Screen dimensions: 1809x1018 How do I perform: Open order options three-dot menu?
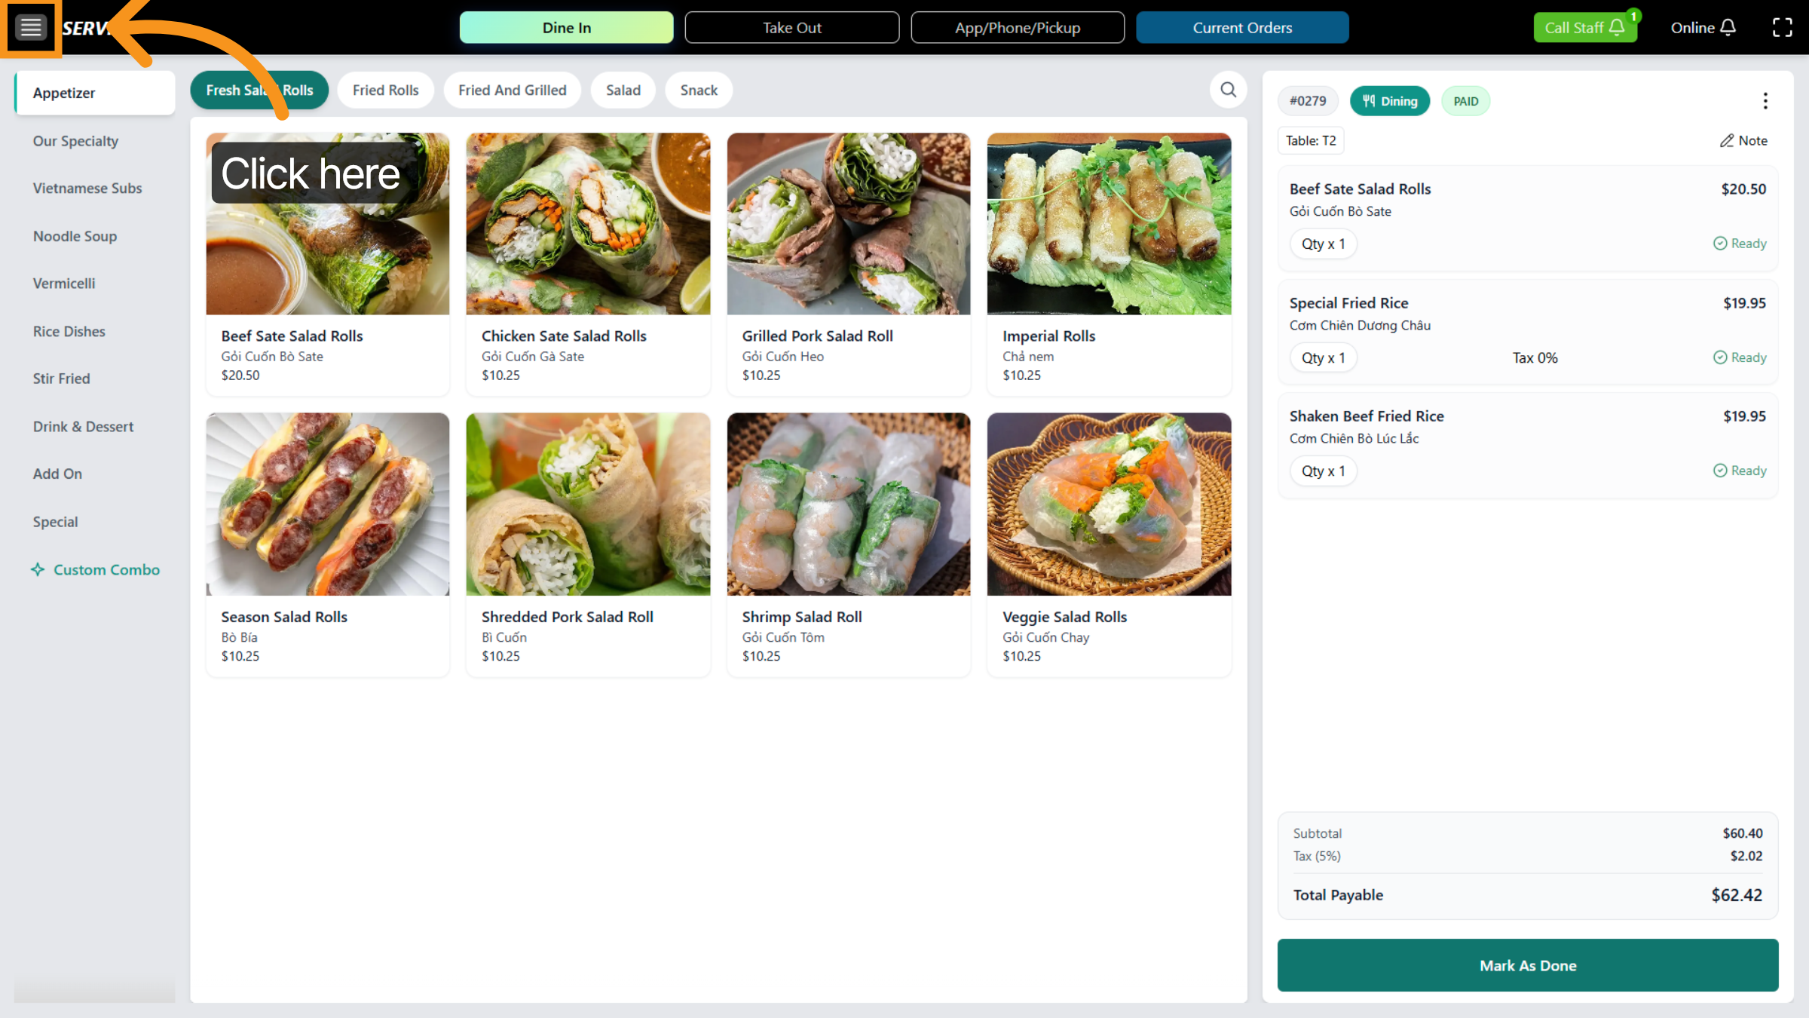[x=1765, y=101]
